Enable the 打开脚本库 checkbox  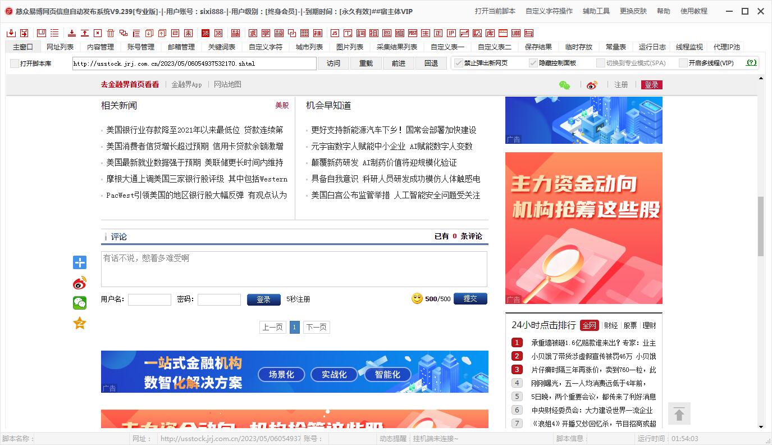coord(15,63)
